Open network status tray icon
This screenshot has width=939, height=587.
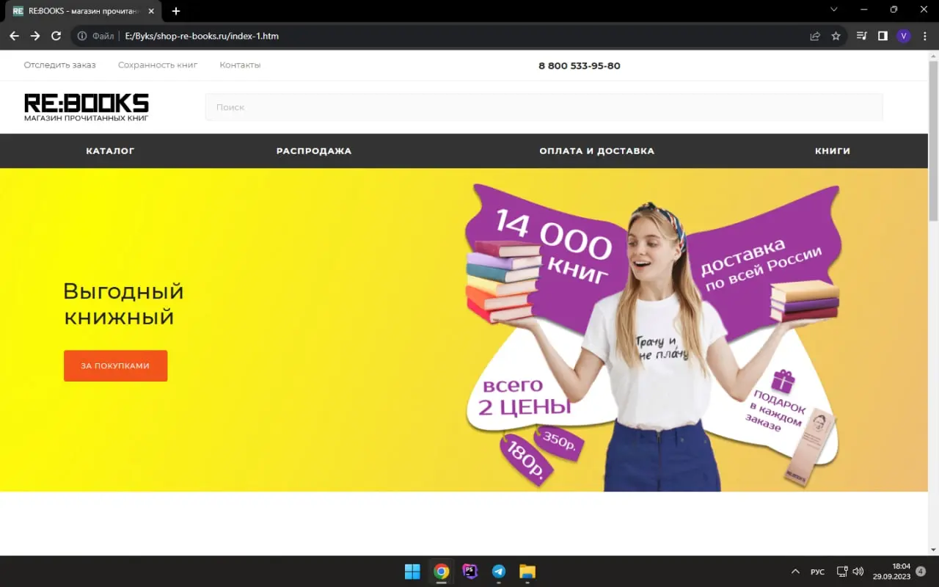tap(842, 572)
